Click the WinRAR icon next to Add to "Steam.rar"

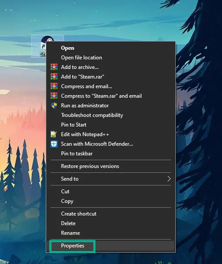pyautogui.click(x=54, y=77)
